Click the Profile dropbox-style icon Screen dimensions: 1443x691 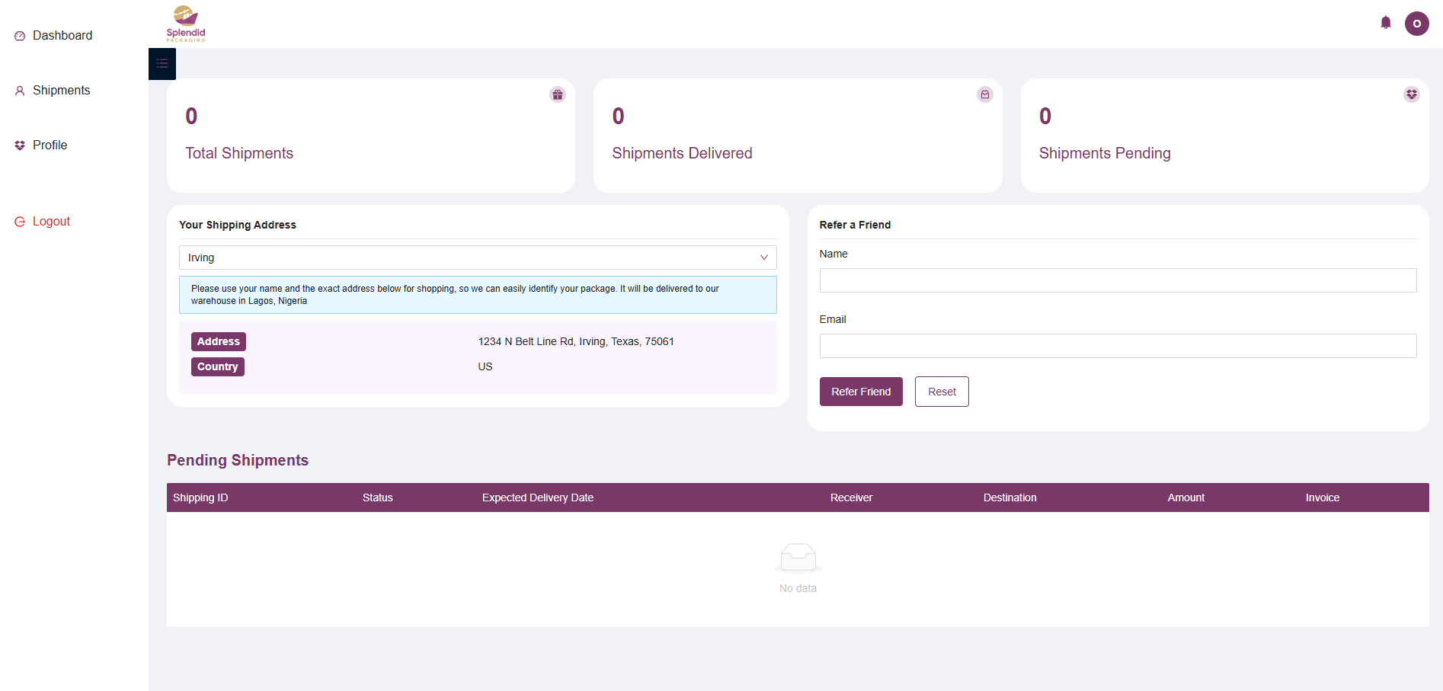20,146
